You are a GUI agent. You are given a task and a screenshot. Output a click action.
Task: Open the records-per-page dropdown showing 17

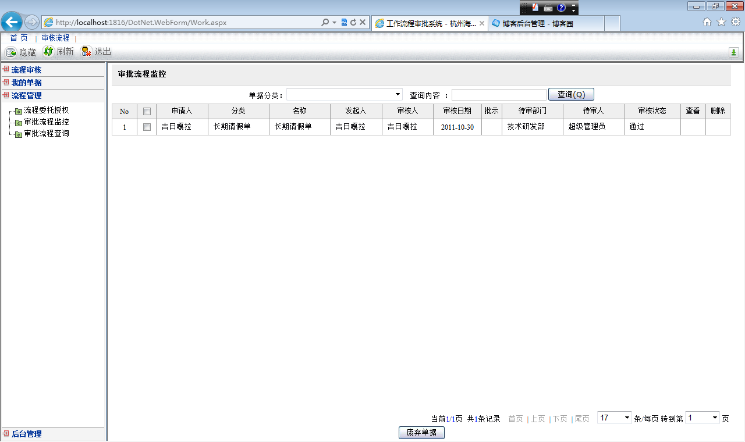[615, 418]
